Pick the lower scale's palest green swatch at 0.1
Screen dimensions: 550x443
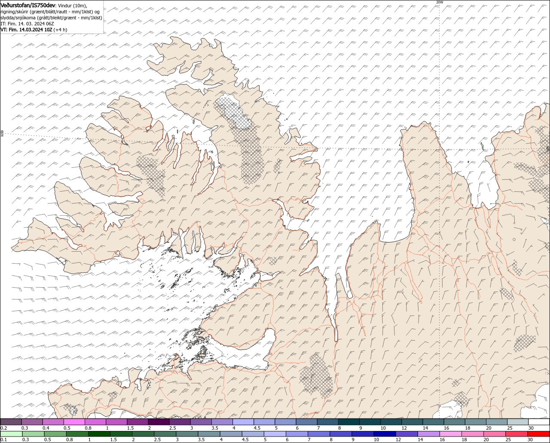11,434
